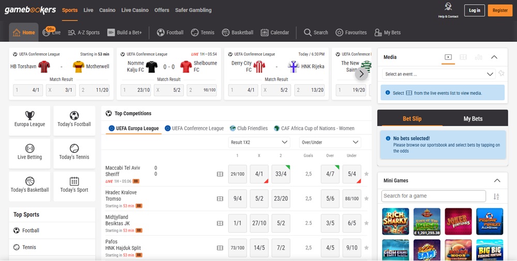Favourite the Maccabi Tel Aviv match star
The image size is (517, 261).
367,174
